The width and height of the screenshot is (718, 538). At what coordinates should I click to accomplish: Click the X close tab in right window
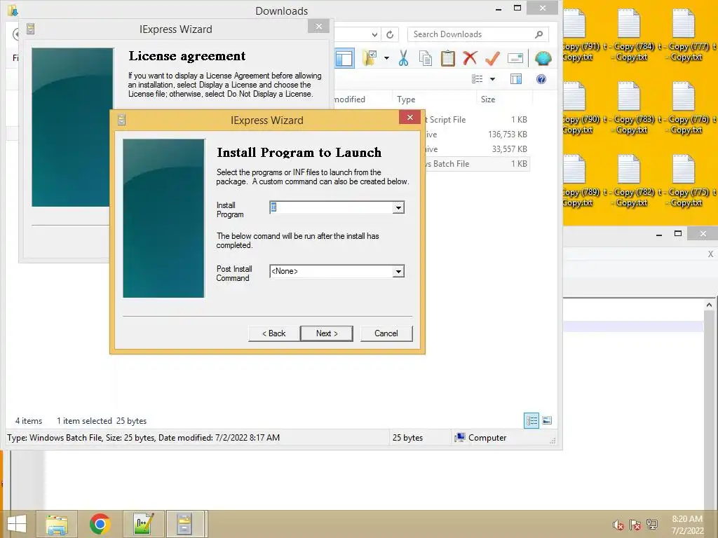[x=710, y=254]
